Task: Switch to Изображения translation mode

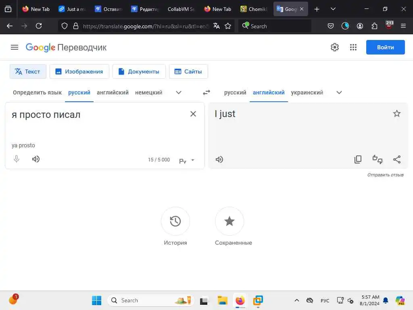Action: (79, 71)
